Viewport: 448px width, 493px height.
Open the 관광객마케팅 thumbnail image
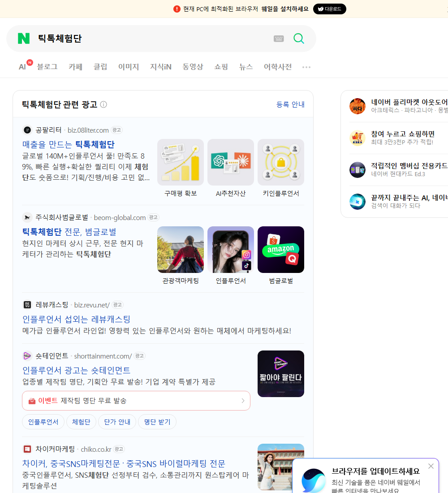(181, 250)
